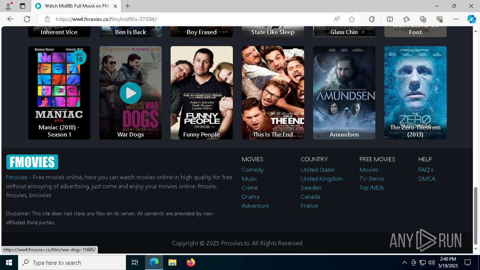Screen dimensions: 480x270
Task: Open free Movies link
Action: click(369, 169)
